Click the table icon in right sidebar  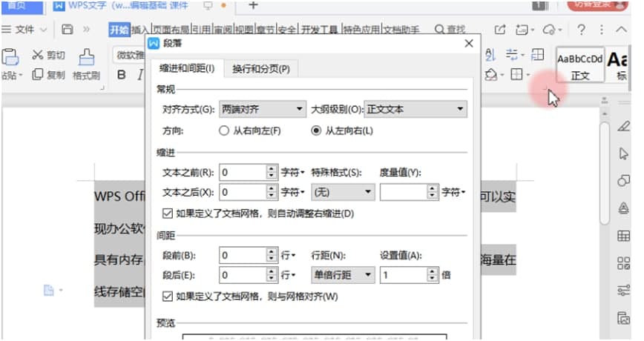623,236
